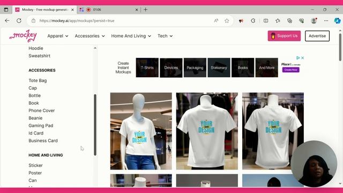Click the read aloud icon in the address bar
Viewport: 343px width, 193px height.
click(x=216, y=20)
